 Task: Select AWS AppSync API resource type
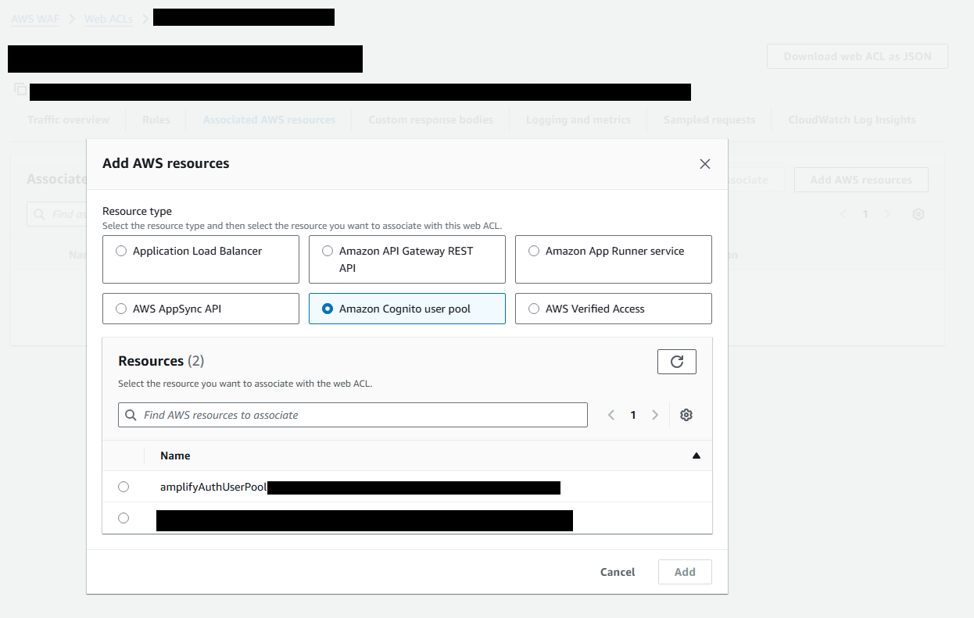201,309
